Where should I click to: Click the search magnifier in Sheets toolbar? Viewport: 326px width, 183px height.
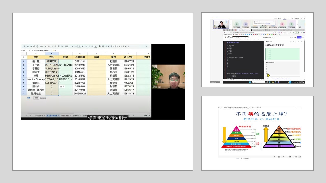[x=24, y=47]
